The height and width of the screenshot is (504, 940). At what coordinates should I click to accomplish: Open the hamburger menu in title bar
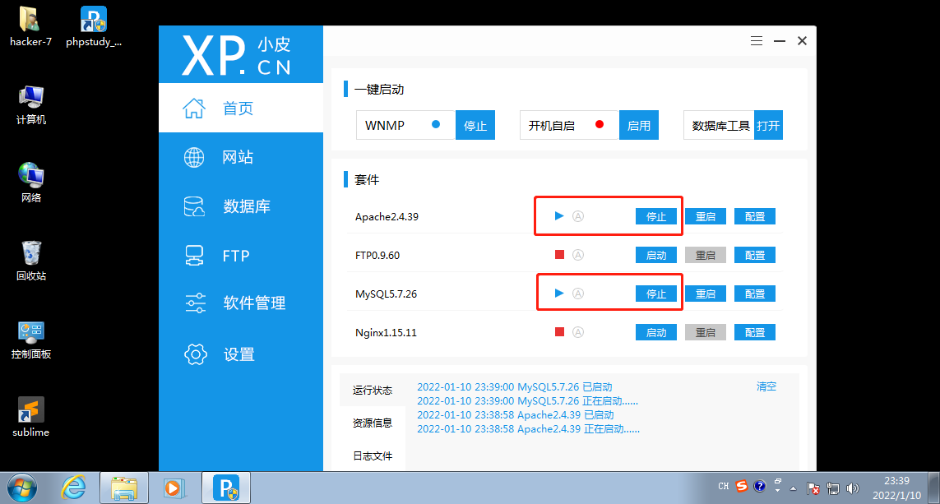[x=757, y=41]
